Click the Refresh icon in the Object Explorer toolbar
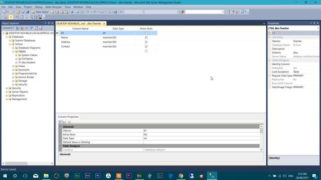The image size is (321, 180). (x=36, y=28)
